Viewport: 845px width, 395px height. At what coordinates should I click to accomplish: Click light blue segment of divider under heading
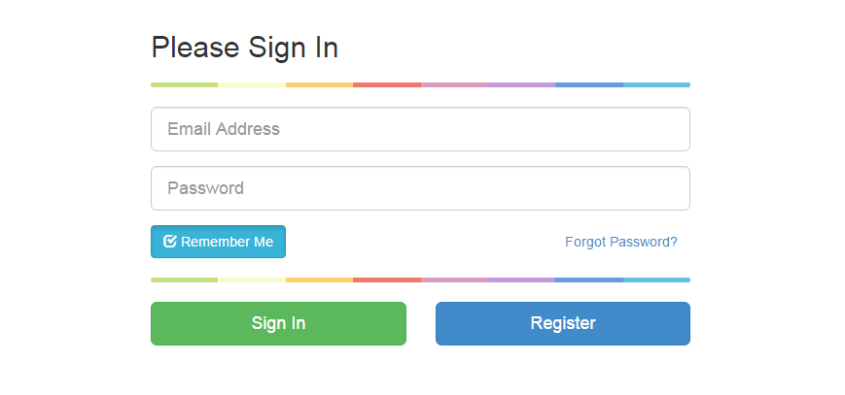click(656, 84)
